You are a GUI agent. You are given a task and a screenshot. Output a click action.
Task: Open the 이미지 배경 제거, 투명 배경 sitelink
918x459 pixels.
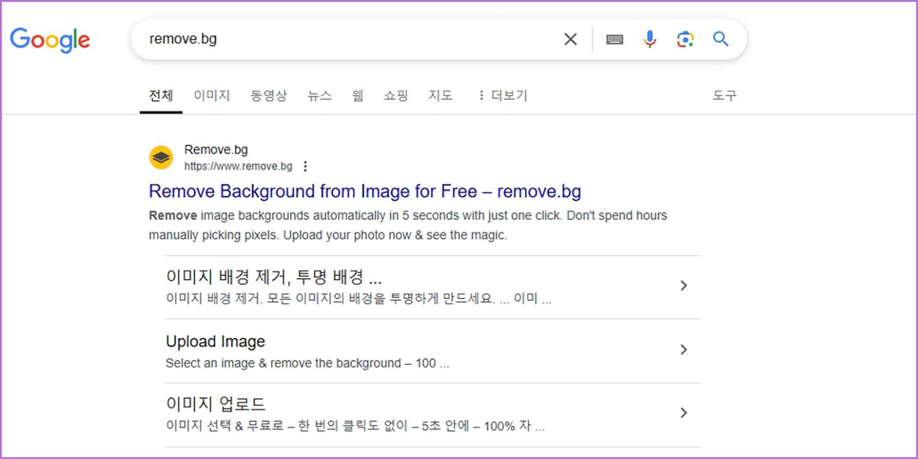(274, 277)
